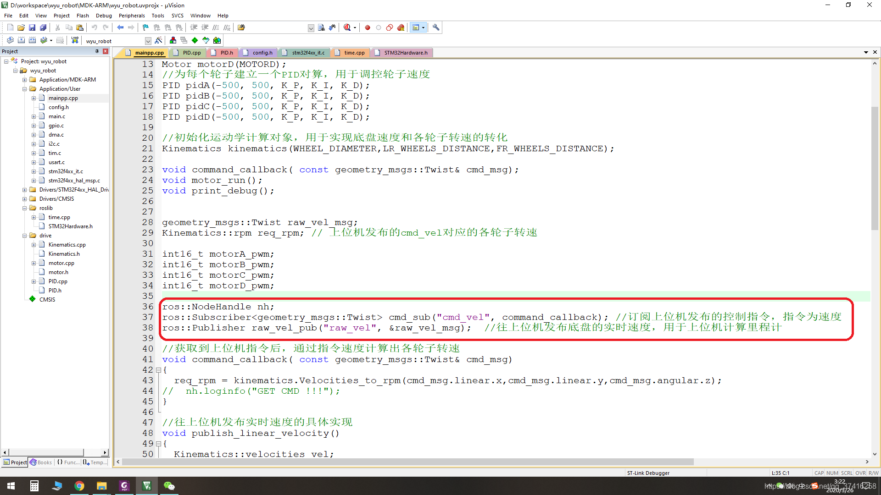881x495 pixels.
Task: Click the Open file toolbar icon
Action: pyautogui.click(x=21, y=27)
